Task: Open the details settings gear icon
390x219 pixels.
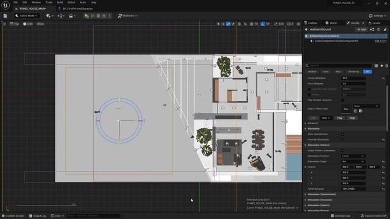Action: tap(387, 66)
